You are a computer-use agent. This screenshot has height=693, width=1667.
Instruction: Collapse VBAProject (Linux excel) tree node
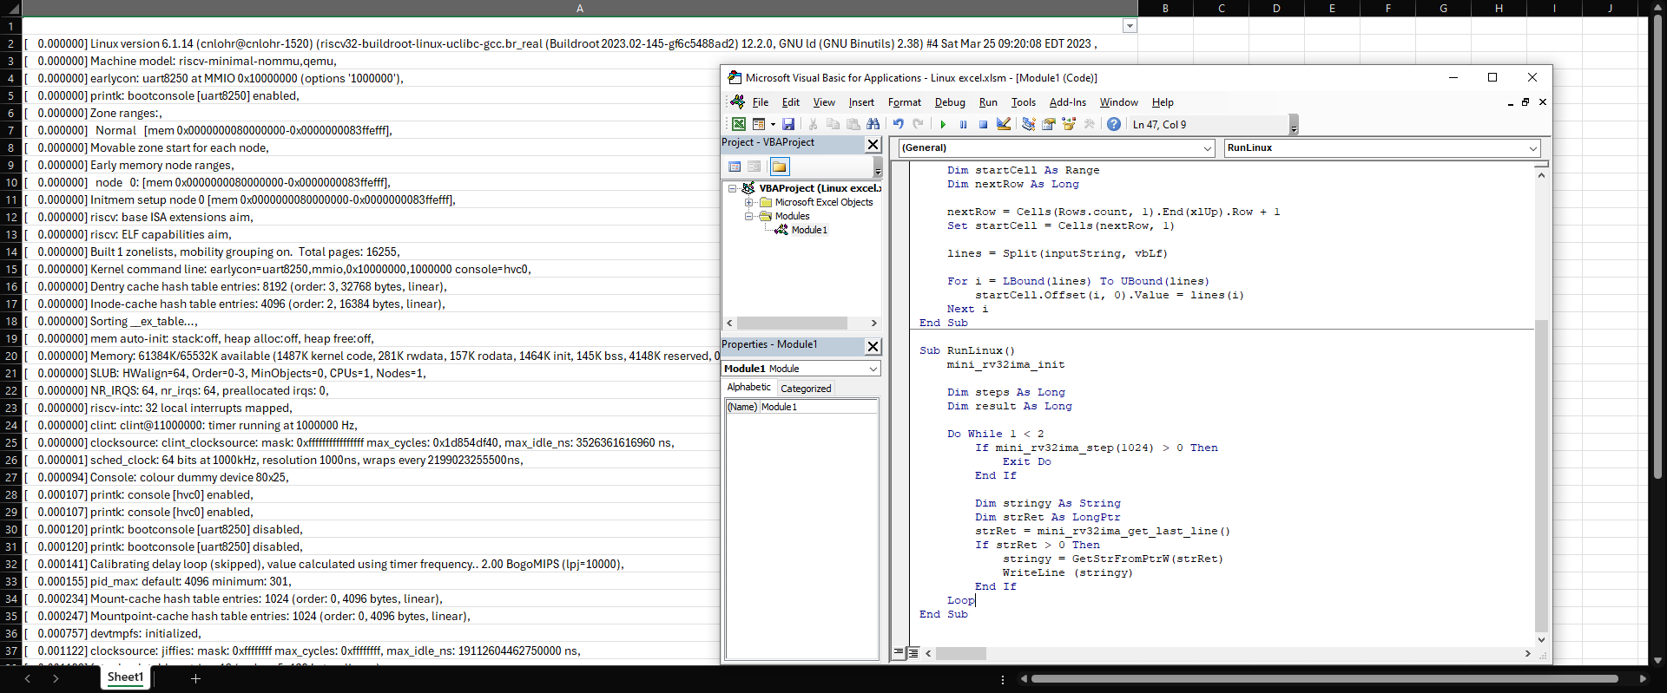(733, 188)
